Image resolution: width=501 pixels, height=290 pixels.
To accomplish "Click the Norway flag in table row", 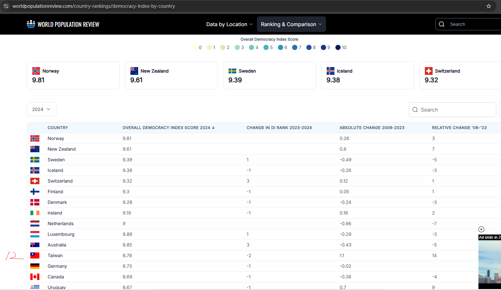I will 35,138.
